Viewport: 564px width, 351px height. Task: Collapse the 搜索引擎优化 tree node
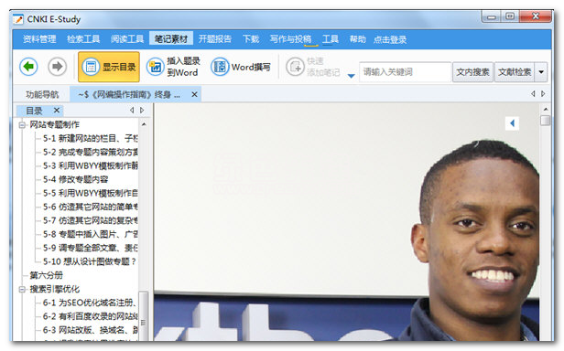[x=23, y=289]
